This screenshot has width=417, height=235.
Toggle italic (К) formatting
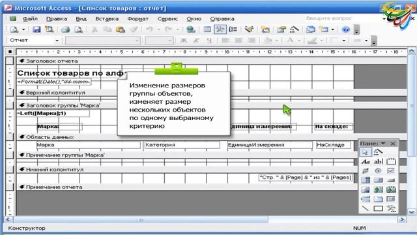tap(196, 40)
